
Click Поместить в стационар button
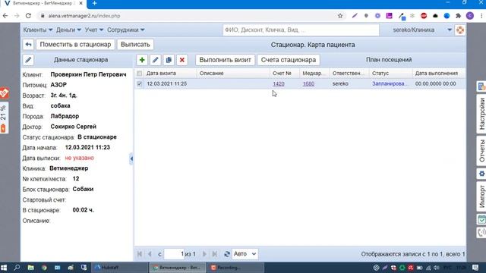(x=75, y=45)
